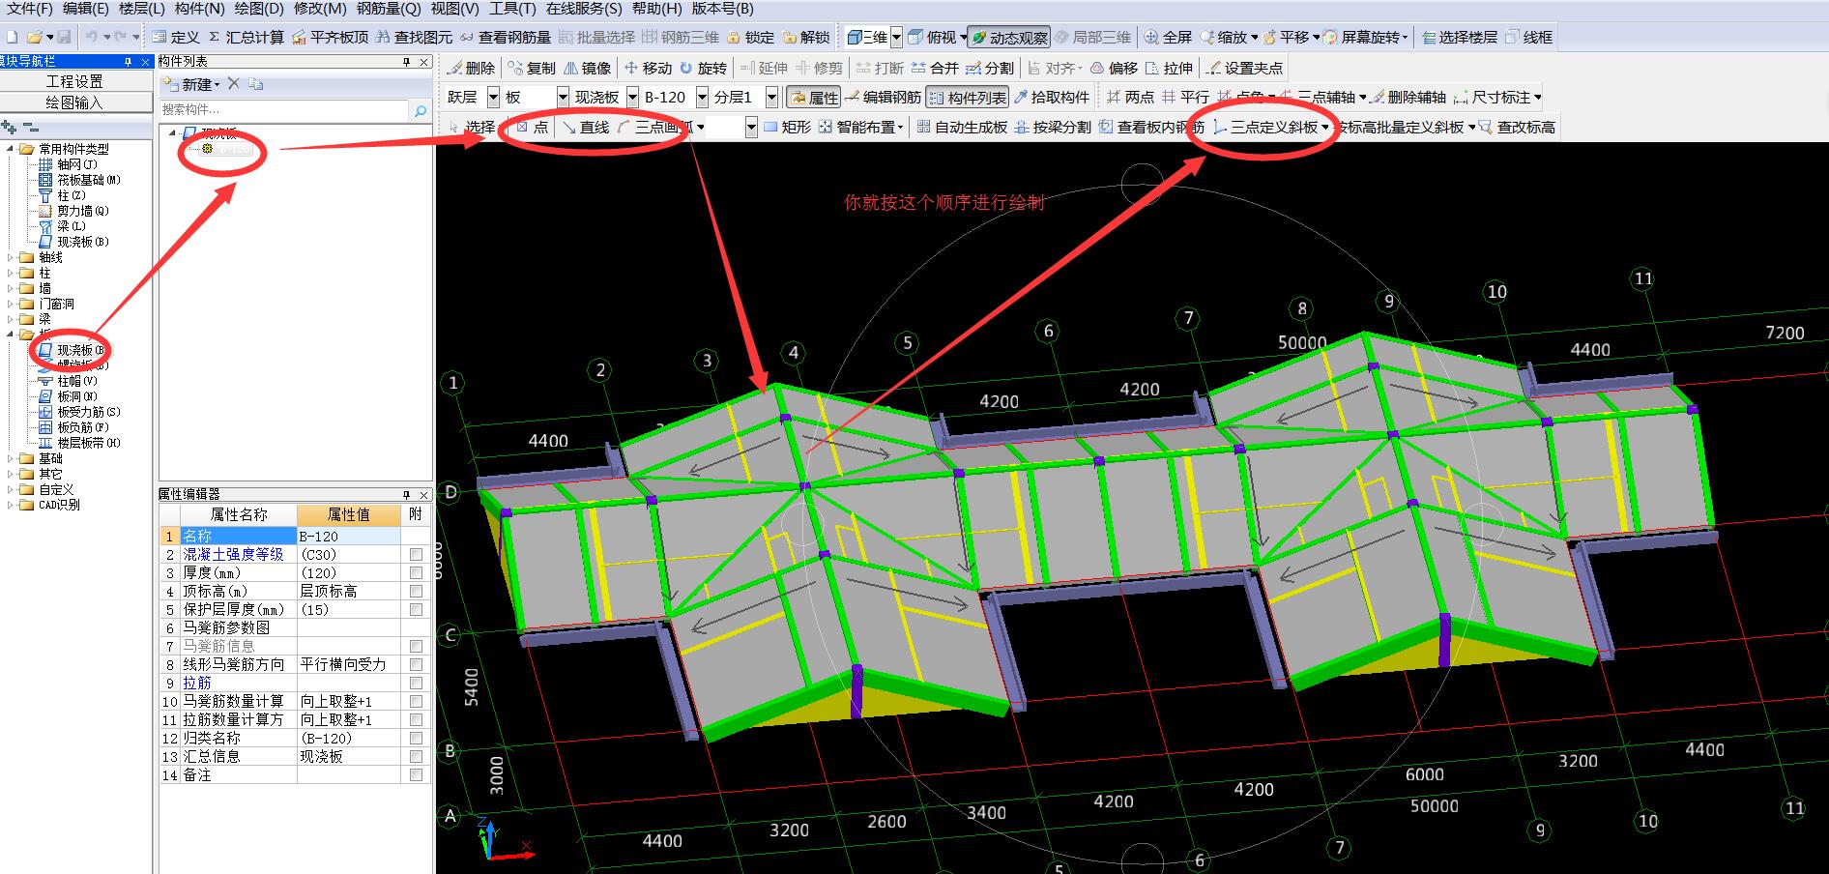Open the 绘图(D) menu
This screenshot has width=1829, height=874.
pos(259,9)
